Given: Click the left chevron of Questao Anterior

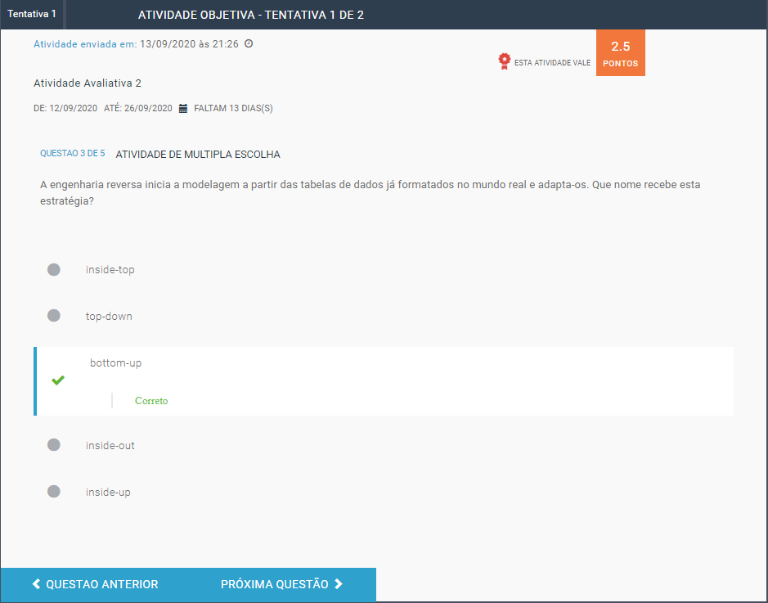Looking at the screenshot, I should (x=36, y=584).
